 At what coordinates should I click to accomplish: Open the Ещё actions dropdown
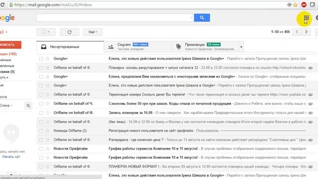93,32
